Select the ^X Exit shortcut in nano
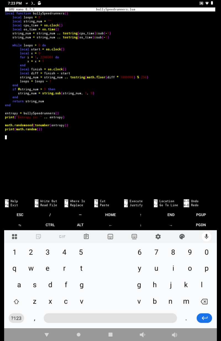The height and width of the screenshot is (341, 221). pos(11,205)
